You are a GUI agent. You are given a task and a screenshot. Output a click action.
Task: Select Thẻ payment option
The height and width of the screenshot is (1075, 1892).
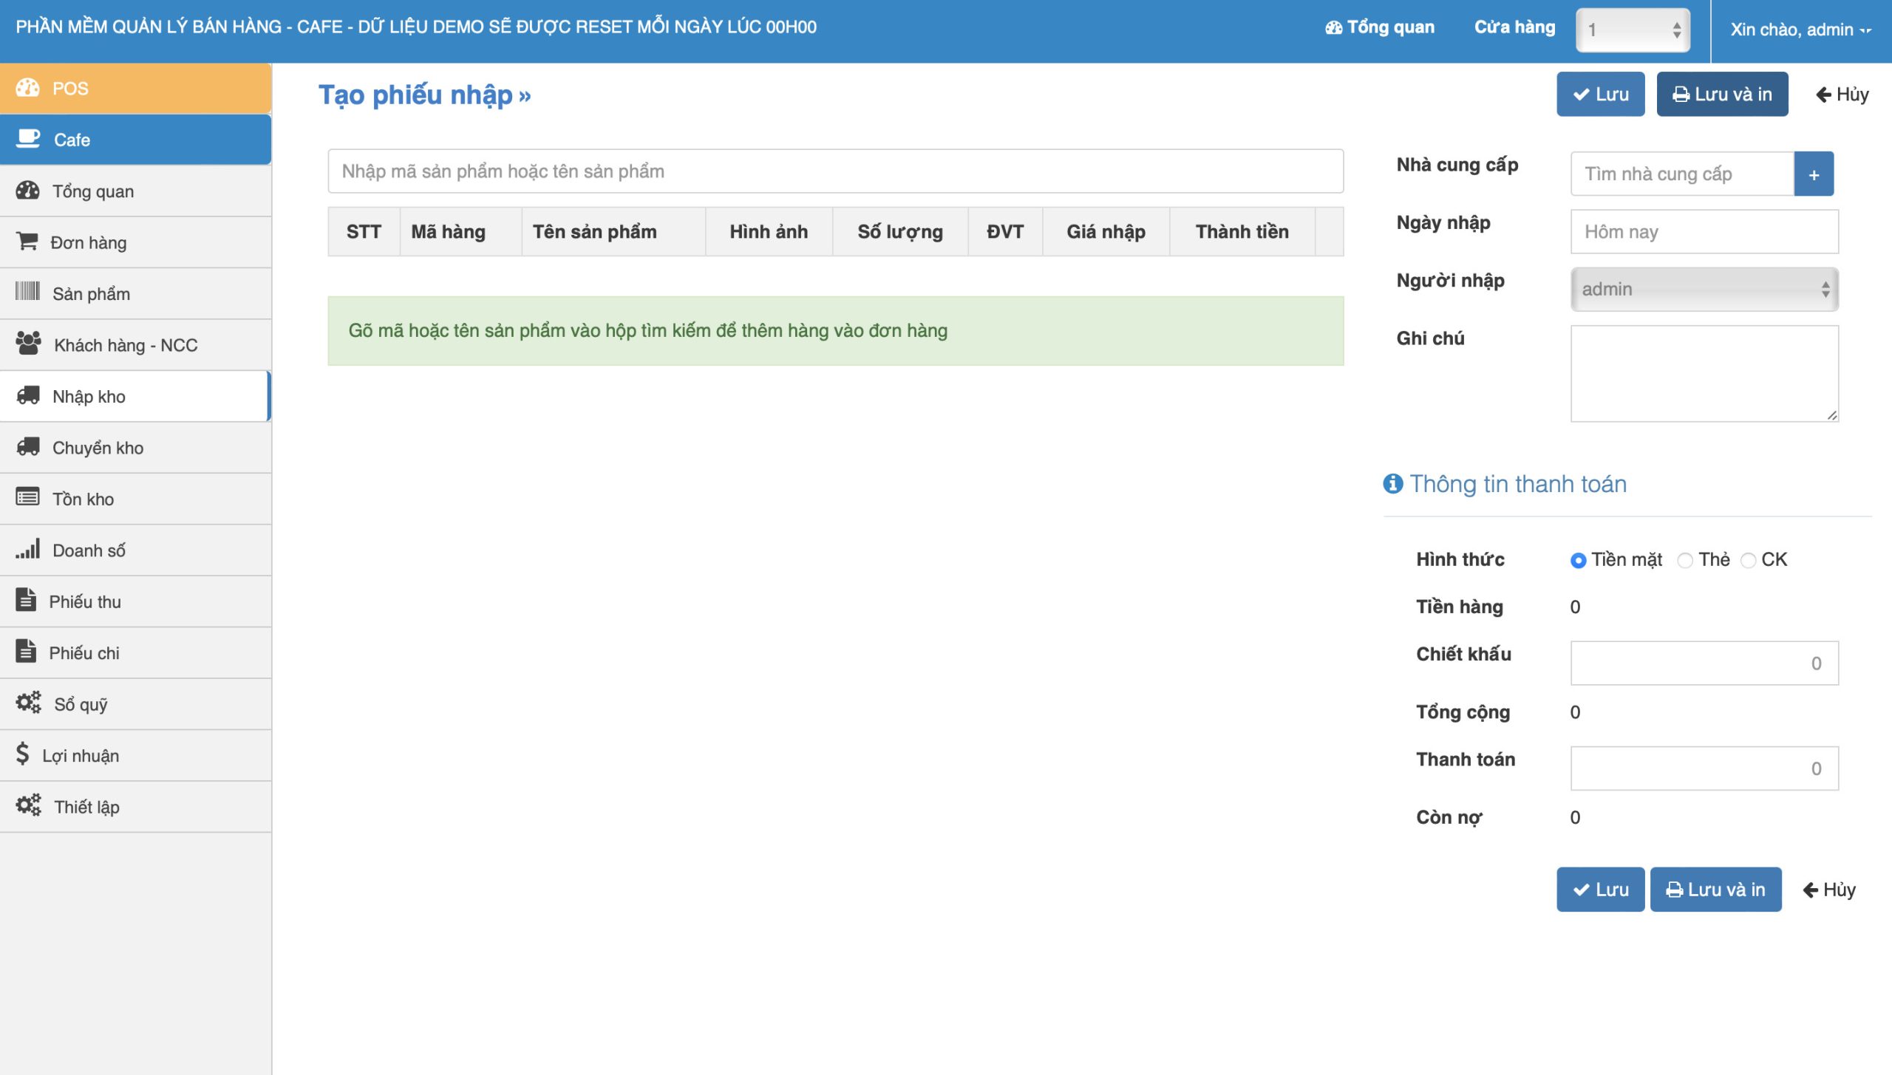(1684, 561)
